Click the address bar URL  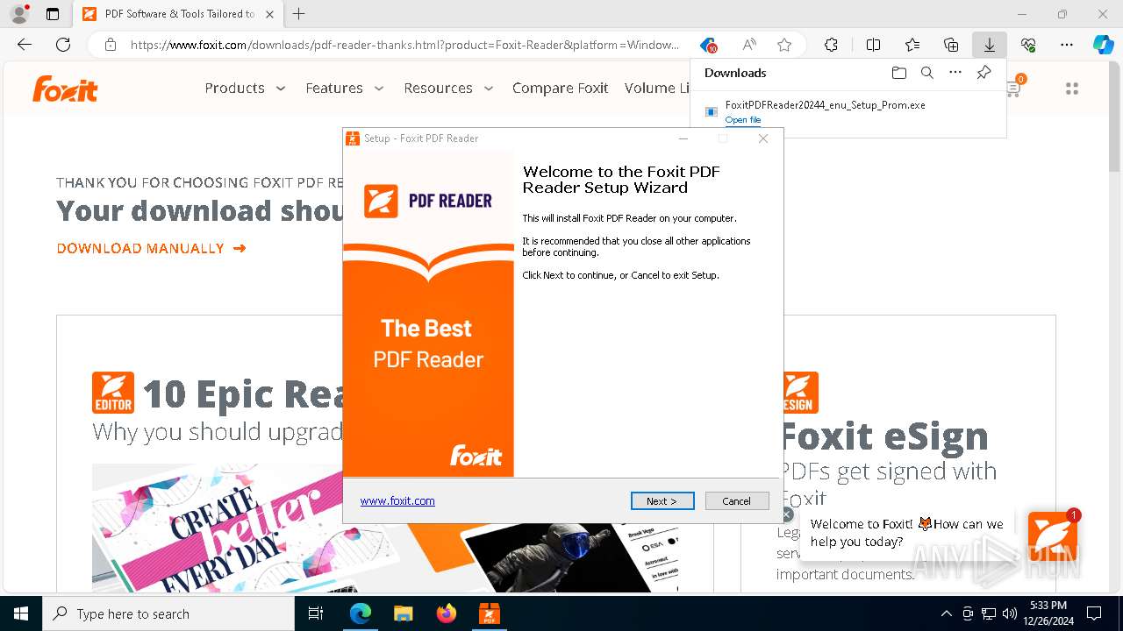[404, 45]
